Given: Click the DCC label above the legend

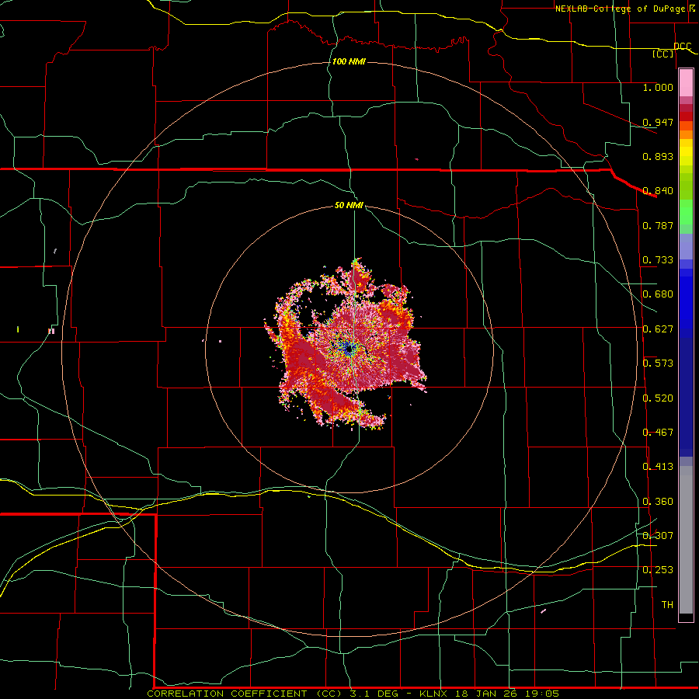Looking at the screenshot, I should coord(682,46).
